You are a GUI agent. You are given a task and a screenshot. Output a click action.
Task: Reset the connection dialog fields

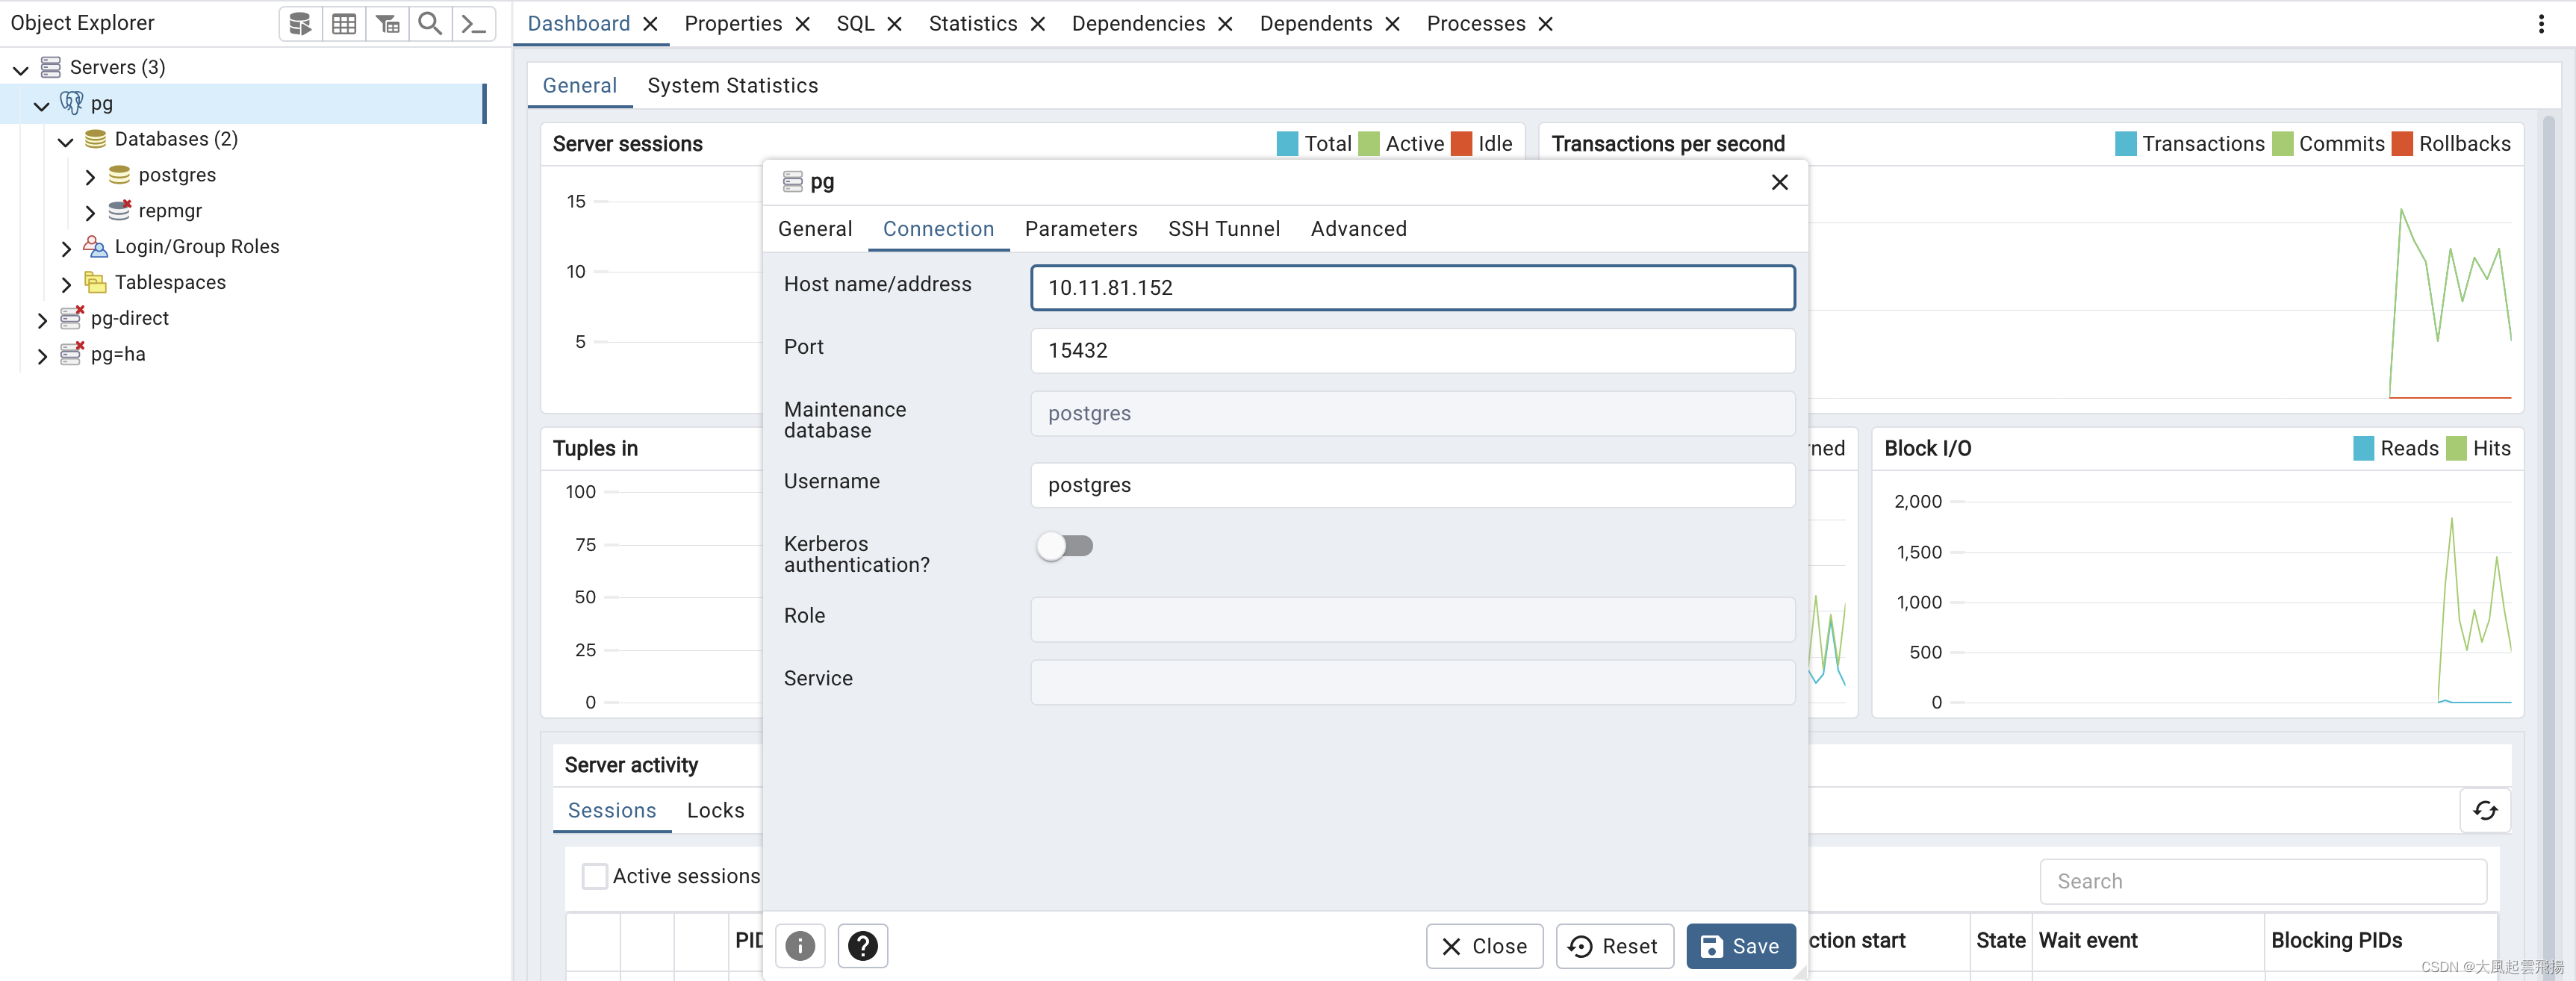click(x=1613, y=945)
